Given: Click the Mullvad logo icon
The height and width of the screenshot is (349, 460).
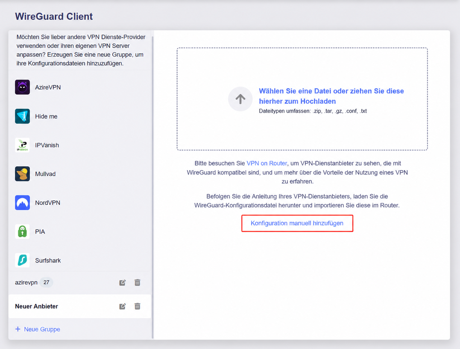Looking at the screenshot, I should [x=22, y=174].
